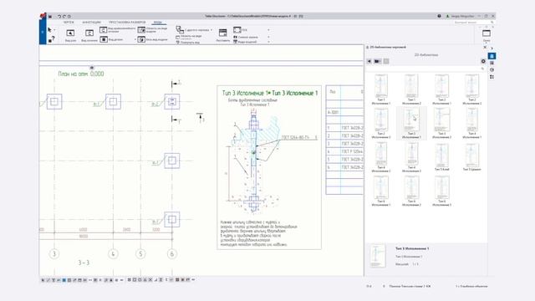Select the Тип 5 Цемент thumbnail
The height and width of the screenshot is (301, 535).
coord(471,156)
